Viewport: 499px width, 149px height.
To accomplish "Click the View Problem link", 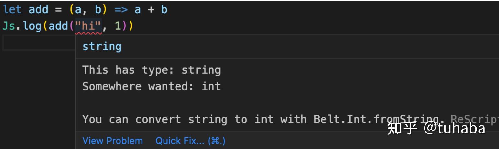I will (x=112, y=141).
